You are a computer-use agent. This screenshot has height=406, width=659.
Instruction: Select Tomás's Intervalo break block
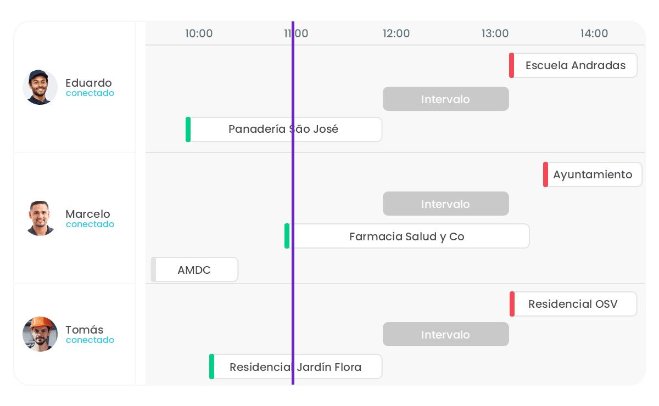click(445, 335)
